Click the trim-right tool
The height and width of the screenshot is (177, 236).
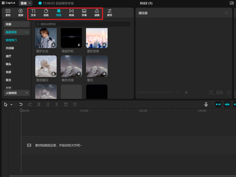(57, 105)
